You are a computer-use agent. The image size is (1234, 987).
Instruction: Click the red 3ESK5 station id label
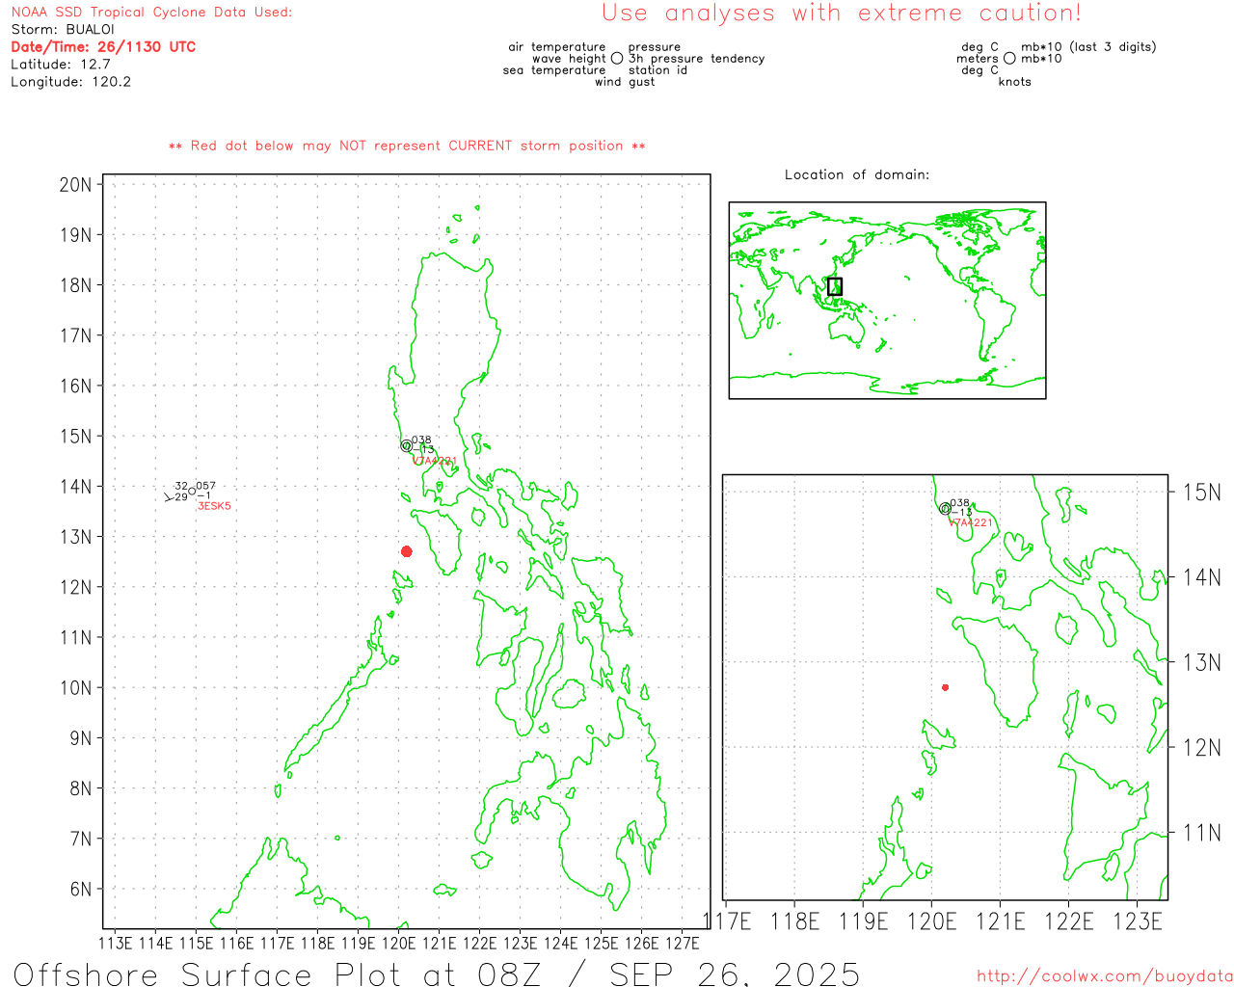tap(215, 506)
